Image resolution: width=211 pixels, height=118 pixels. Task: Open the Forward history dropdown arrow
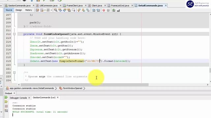51,10
